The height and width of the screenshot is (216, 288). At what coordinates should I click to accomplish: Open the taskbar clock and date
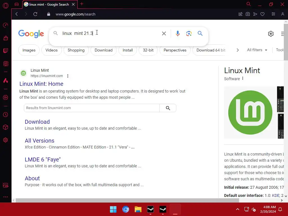tap(268, 209)
